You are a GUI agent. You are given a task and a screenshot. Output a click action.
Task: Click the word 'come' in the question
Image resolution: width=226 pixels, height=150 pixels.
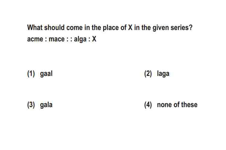[74, 28]
